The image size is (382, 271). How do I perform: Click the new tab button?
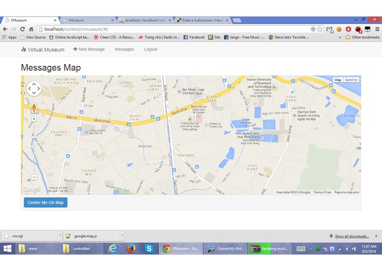click(236, 20)
